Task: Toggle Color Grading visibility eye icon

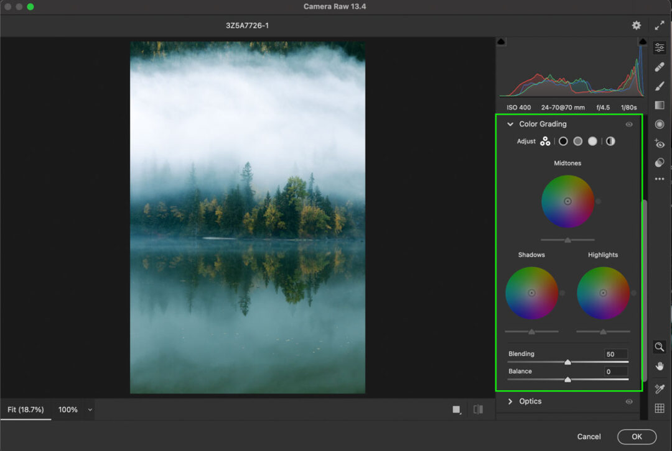Action: pyautogui.click(x=628, y=124)
